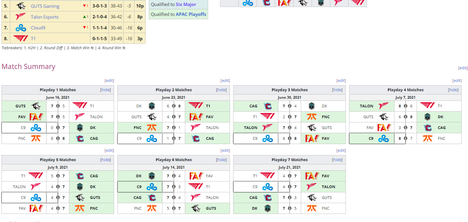Collapse the Playday 2 Matches table

tap(221, 90)
